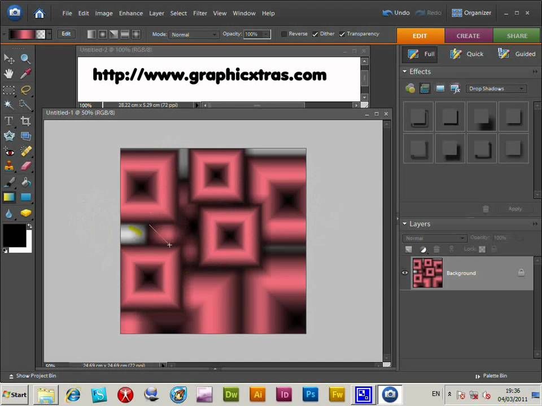
Task: Click the Home icon in the top bar
Action: click(39, 13)
